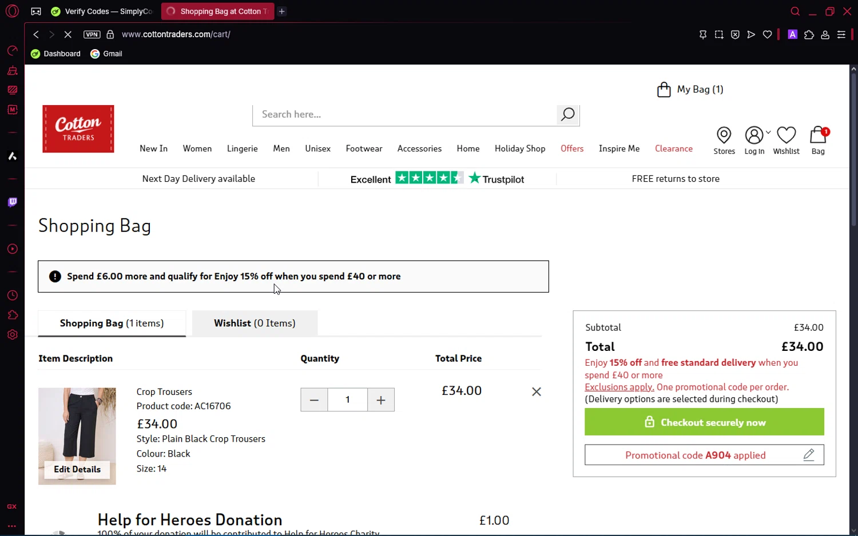Open the Trustpilot Excellent rating
Image resolution: width=858 pixels, height=536 pixels.
[437, 179]
